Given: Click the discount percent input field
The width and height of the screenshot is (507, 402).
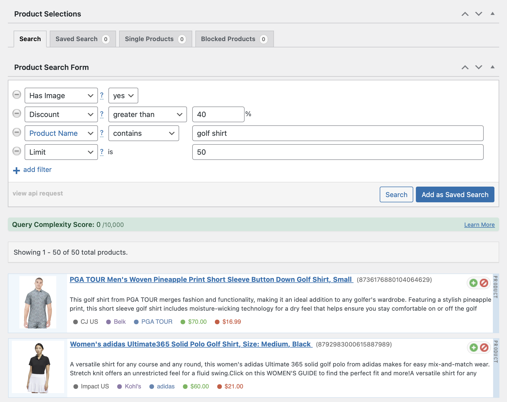Looking at the screenshot, I should tap(218, 114).
